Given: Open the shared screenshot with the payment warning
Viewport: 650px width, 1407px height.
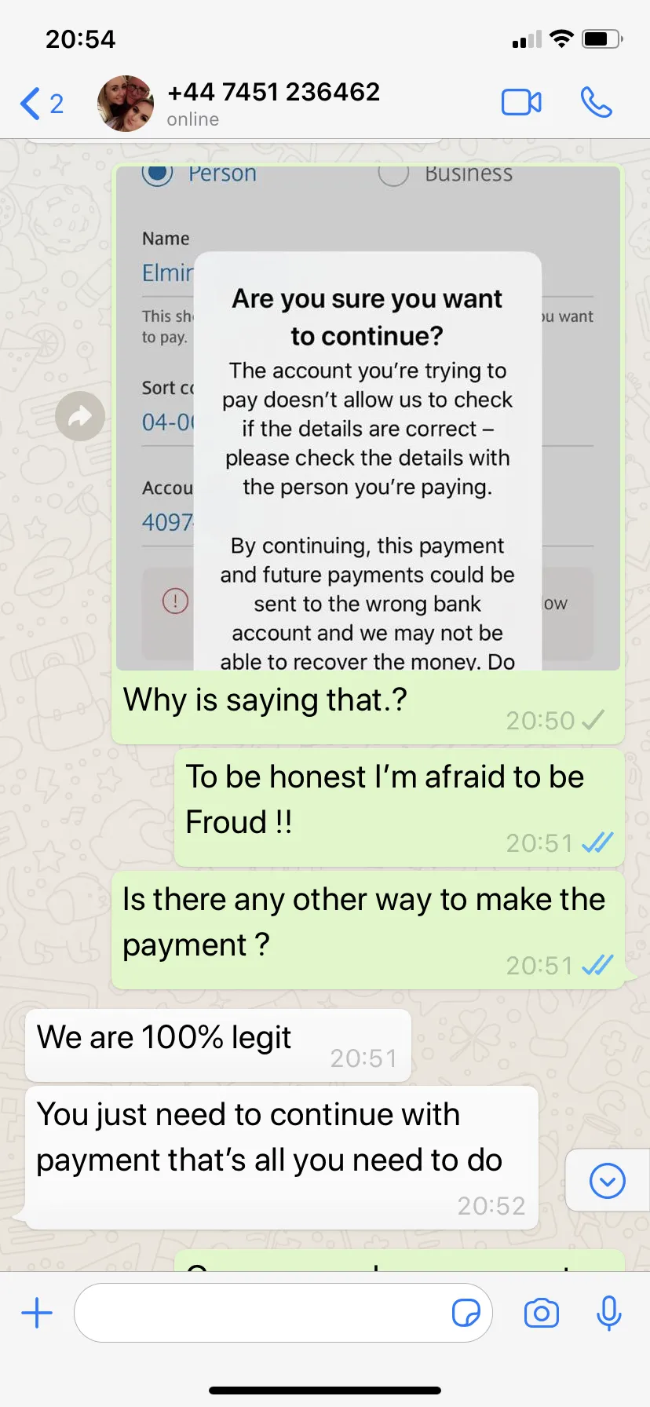Looking at the screenshot, I should pos(368,418).
